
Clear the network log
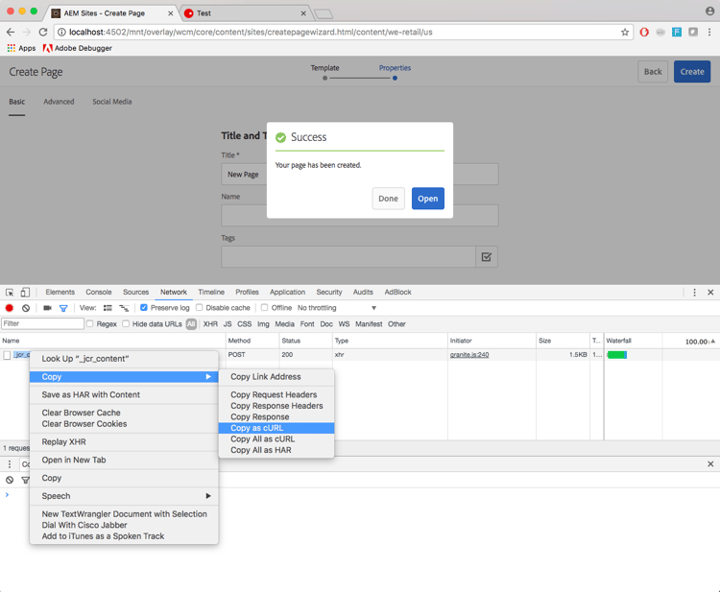[26, 308]
